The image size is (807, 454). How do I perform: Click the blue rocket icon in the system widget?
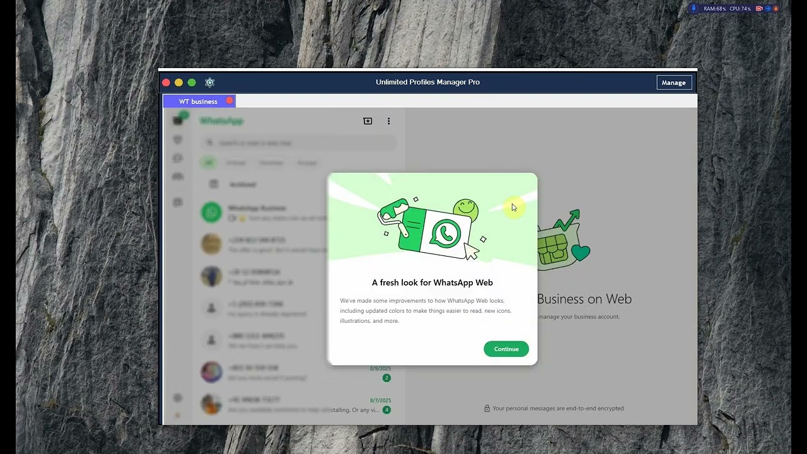point(694,9)
